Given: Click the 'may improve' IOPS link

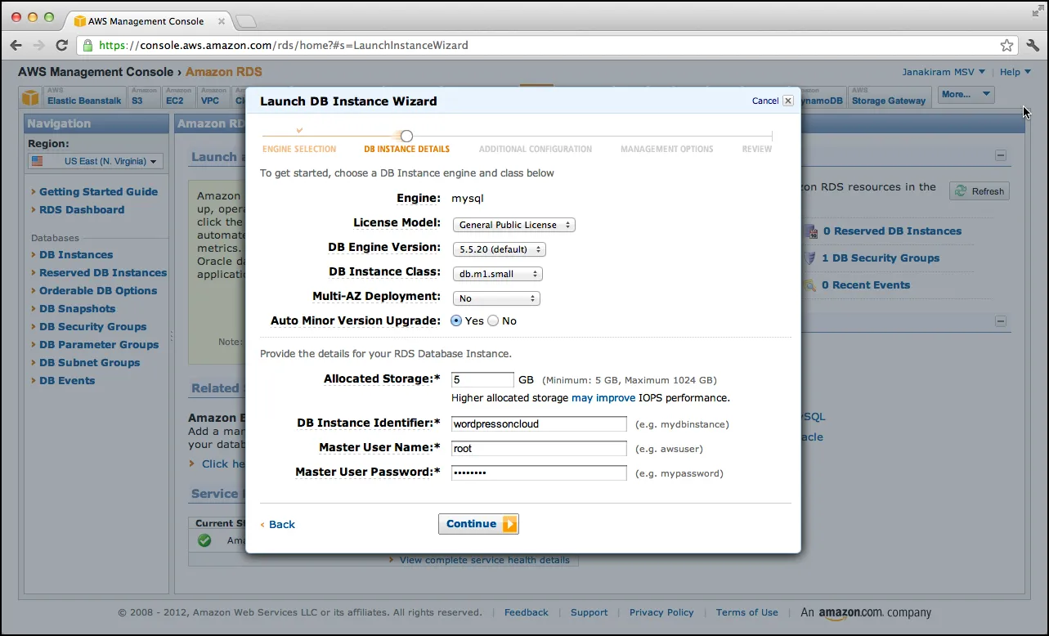Looking at the screenshot, I should [x=603, y=398].
